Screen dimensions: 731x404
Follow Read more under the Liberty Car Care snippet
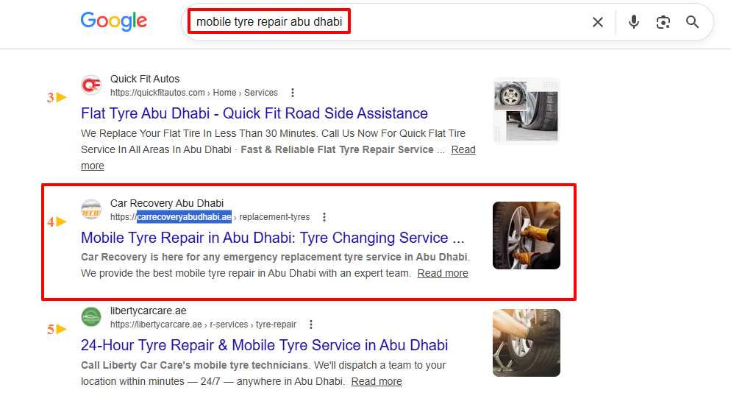[x=377, y=382]
